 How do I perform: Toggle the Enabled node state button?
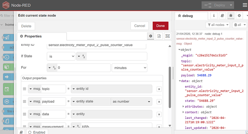coord(37,132)
